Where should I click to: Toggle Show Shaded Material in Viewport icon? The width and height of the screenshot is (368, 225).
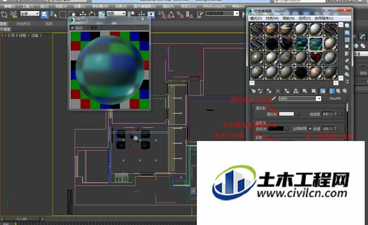tap(323, 91)
